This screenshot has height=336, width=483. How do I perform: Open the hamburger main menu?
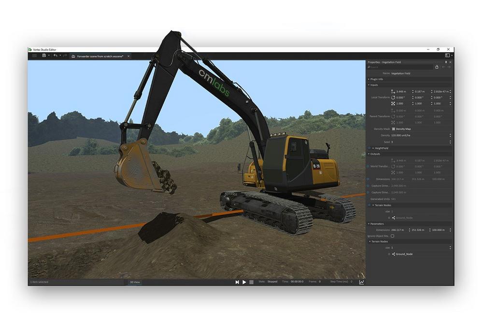pos(34,56)
